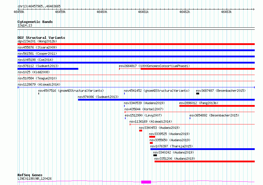Click nsv435644 (Korbel2007) label
The image size is (263, 185).
click(x=144, y=109)
